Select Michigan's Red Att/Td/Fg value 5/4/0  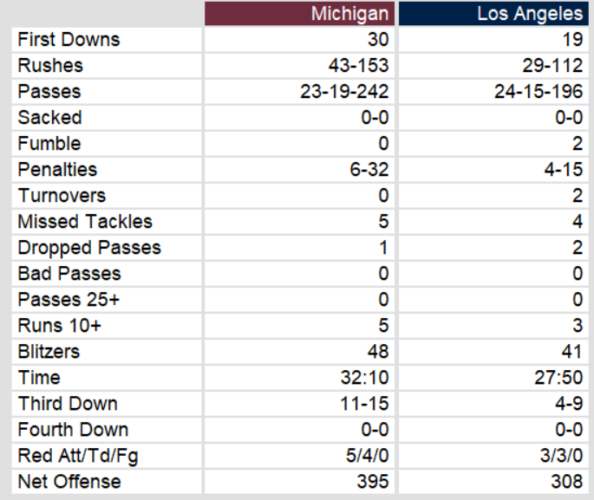366,456
